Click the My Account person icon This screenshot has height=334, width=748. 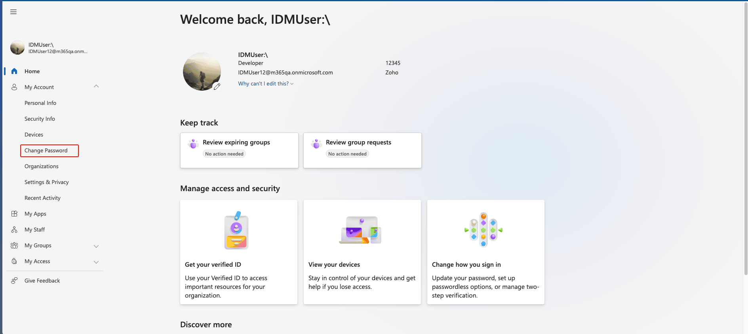click(x=14, y=87)
